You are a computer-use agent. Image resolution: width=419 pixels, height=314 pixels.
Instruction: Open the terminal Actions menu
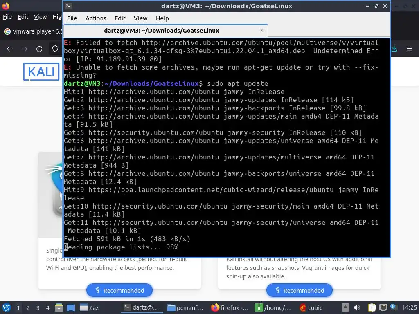[96, 18]
